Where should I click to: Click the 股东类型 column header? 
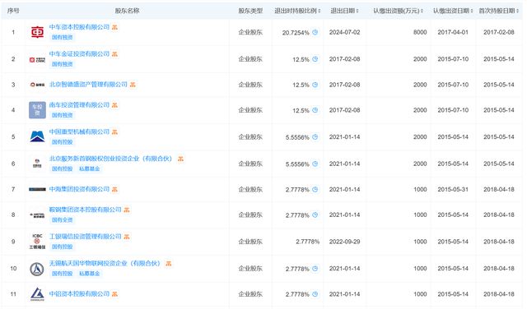tap(250, 11)
